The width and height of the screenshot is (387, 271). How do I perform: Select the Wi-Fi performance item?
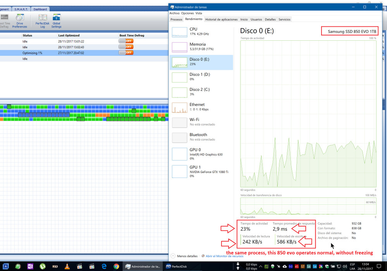click(201, 123)
